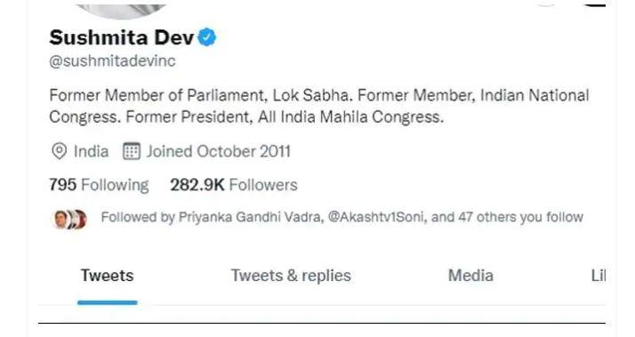This screenshot has height=337, width=635.
Task: Click the Joined October 2011 text
Action: pos(218,151)
